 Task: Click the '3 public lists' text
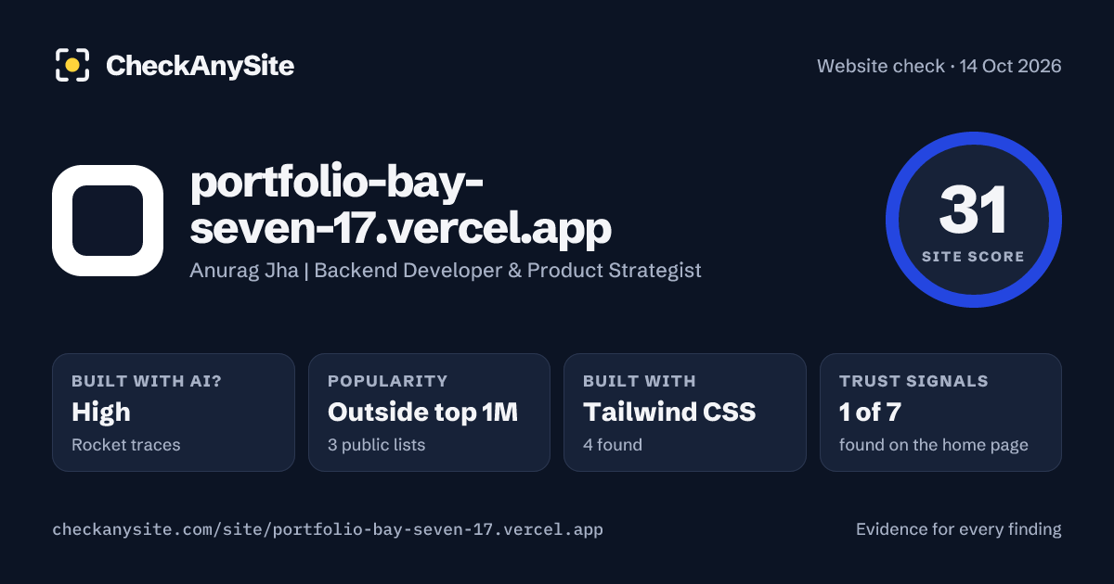click(x=376, y=445)
